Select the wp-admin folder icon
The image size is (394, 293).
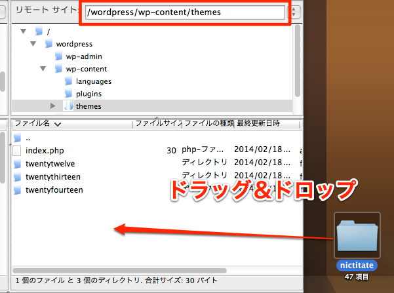pyautogui.click(x=58, y=56)
